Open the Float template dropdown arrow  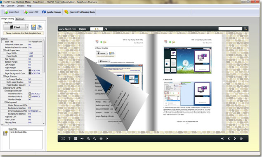pyautogui.click(x=27, y=27)
